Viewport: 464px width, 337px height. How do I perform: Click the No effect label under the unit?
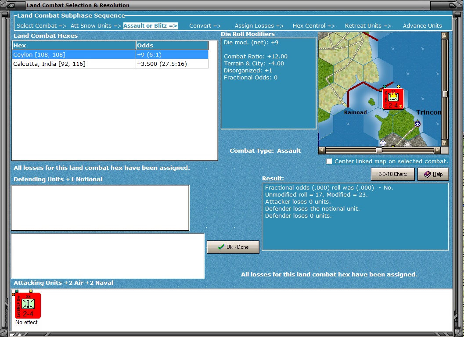26,322
